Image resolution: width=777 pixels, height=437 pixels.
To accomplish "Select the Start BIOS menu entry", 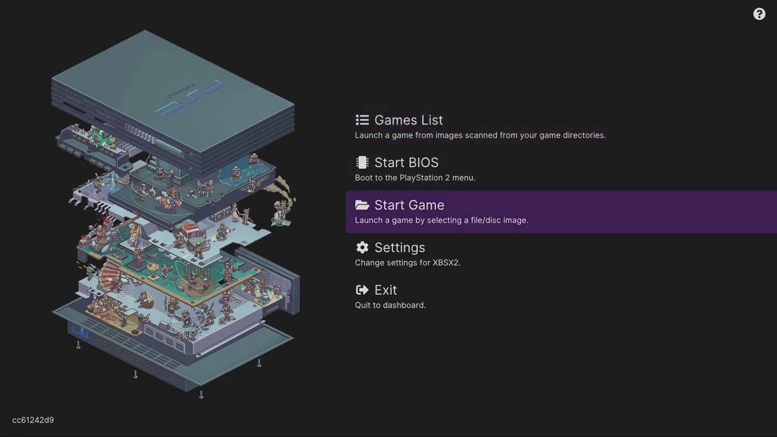I will pyautogui.click(x=562, y=169).
